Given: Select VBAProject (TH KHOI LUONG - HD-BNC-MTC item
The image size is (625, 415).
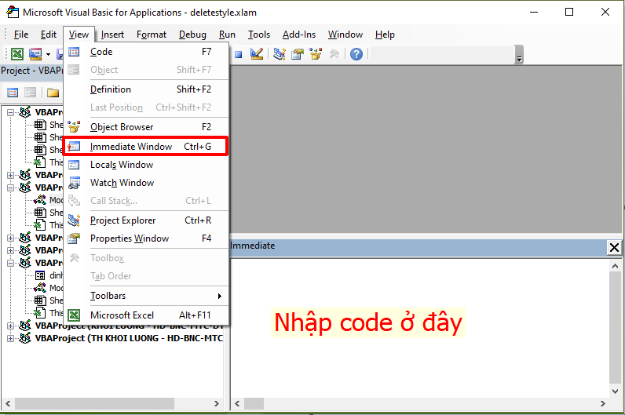Looking at the screenshot, I should click(x=129, y=338).
